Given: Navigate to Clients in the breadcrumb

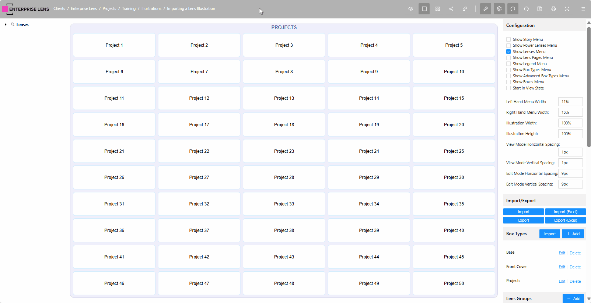Looking at the screenshot, I should tap(59, 8).
